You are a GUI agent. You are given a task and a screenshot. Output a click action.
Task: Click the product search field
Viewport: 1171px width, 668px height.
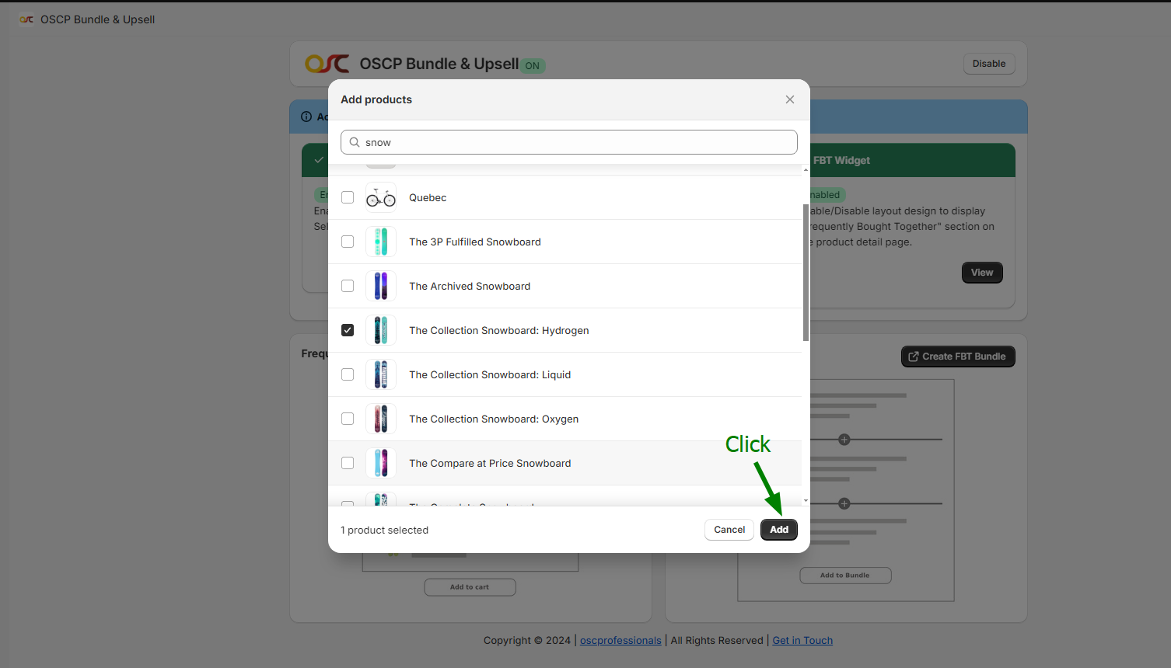(575, 142)
